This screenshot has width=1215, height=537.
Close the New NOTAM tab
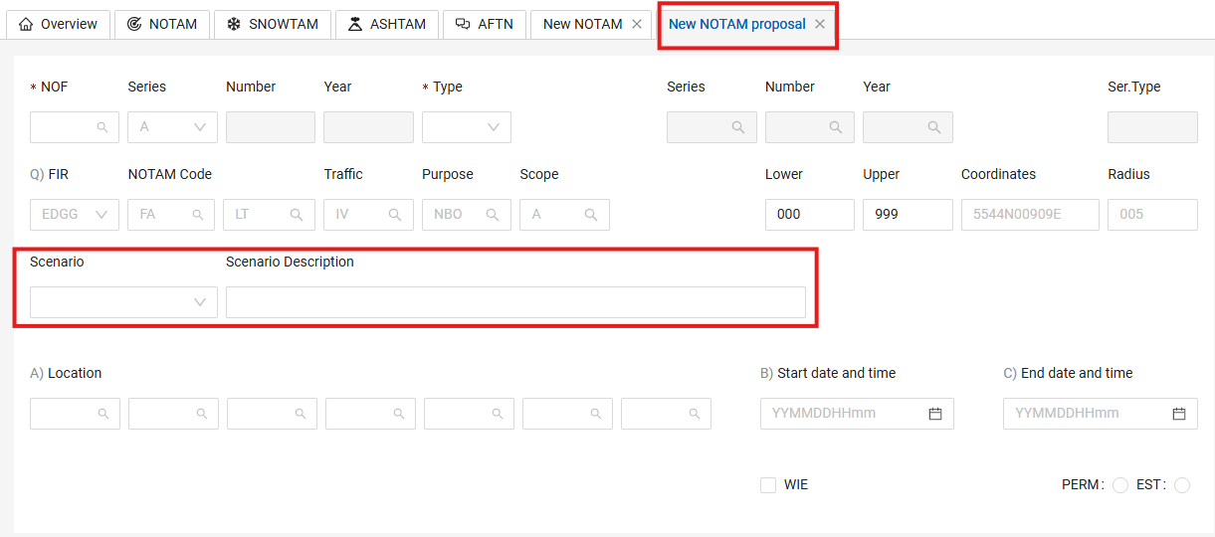(637, 24)
